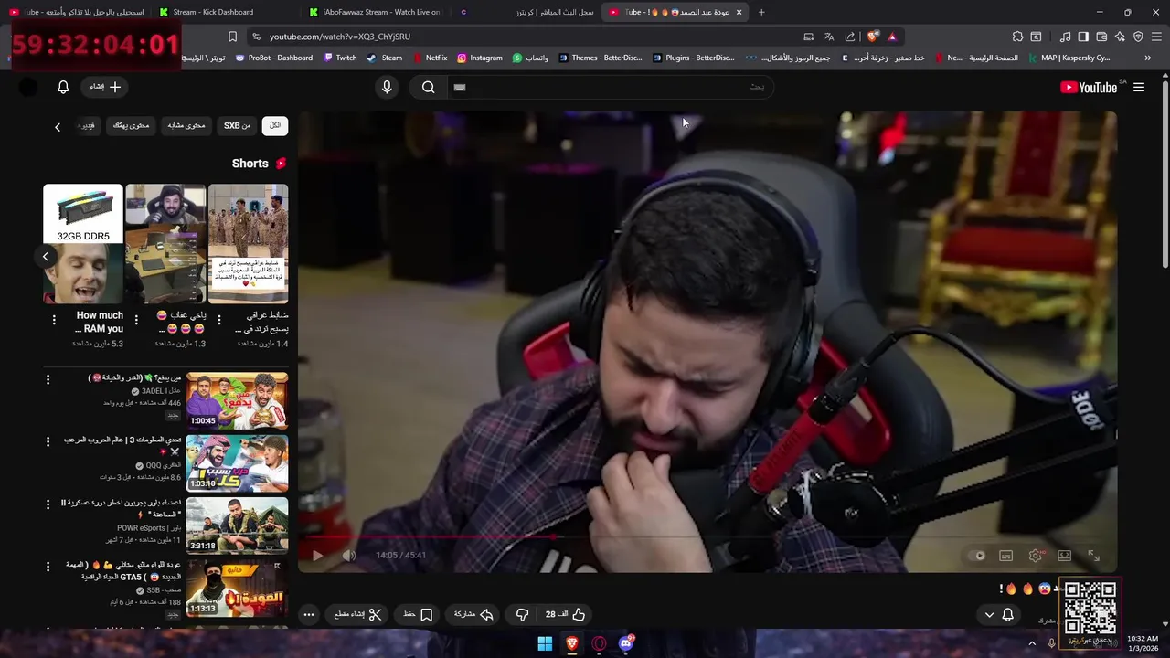Viewport: 1170px width, 658px height.
Task: Open the 3:31:18 video thumbnail
Action: [x=237, y=526]
